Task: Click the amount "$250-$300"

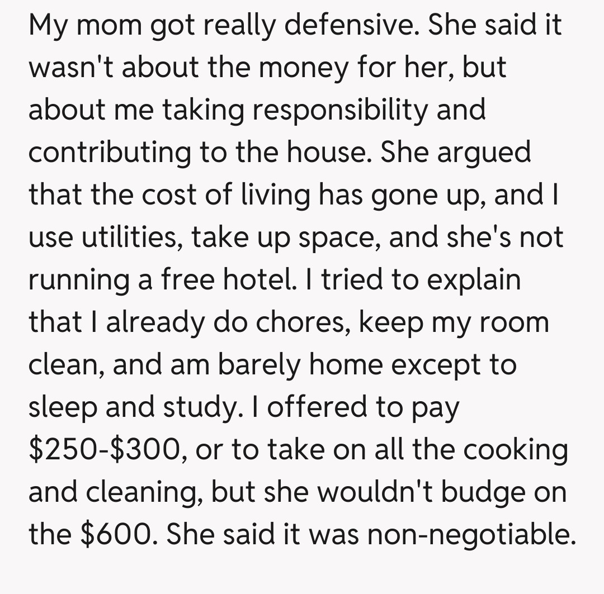Action: pos(106,449)
